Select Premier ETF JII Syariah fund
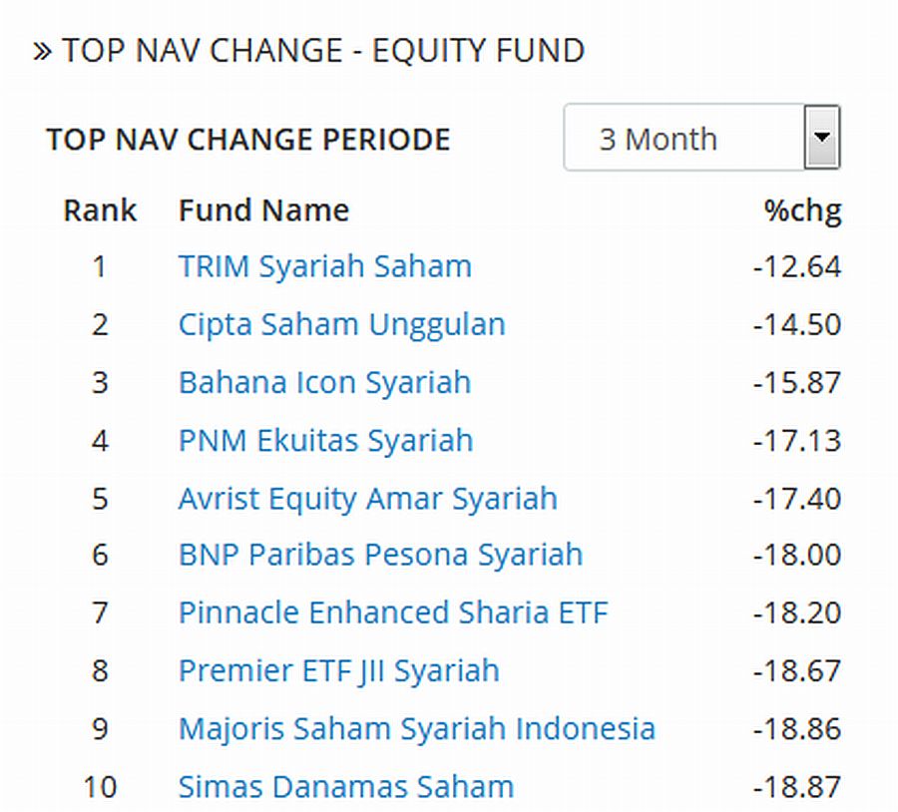 click(x=338, y=670)
